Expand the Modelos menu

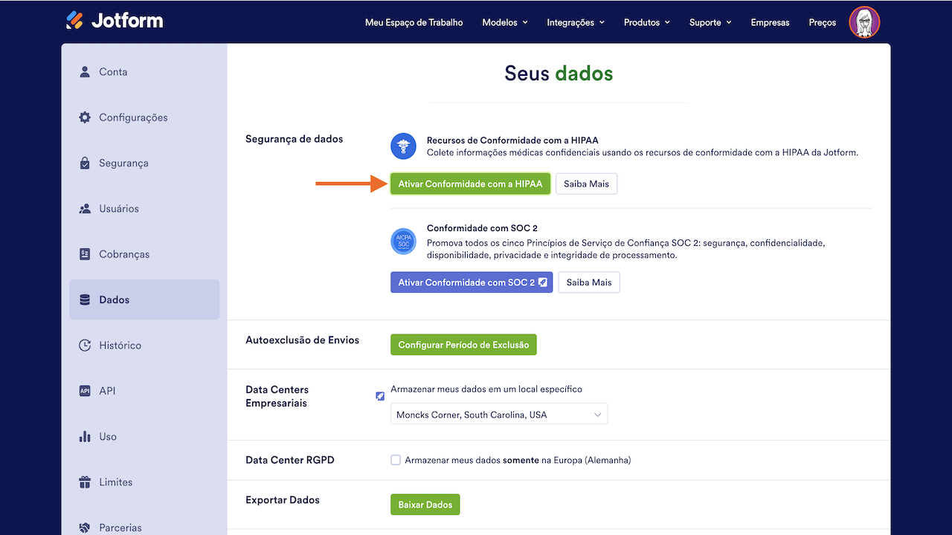505,22
